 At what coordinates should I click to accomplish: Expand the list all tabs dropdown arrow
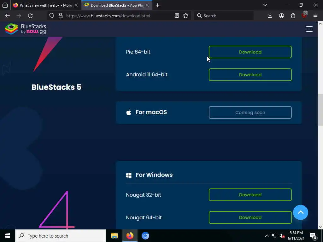265,5
